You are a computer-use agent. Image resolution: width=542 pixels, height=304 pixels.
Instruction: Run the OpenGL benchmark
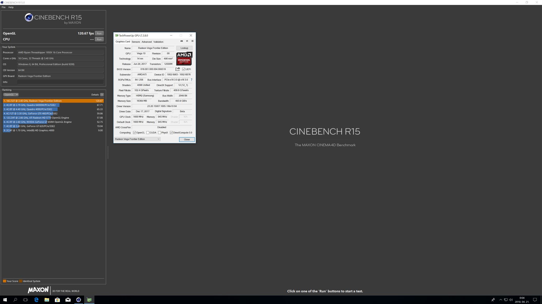pyautogui.click(x=99, y=33)
